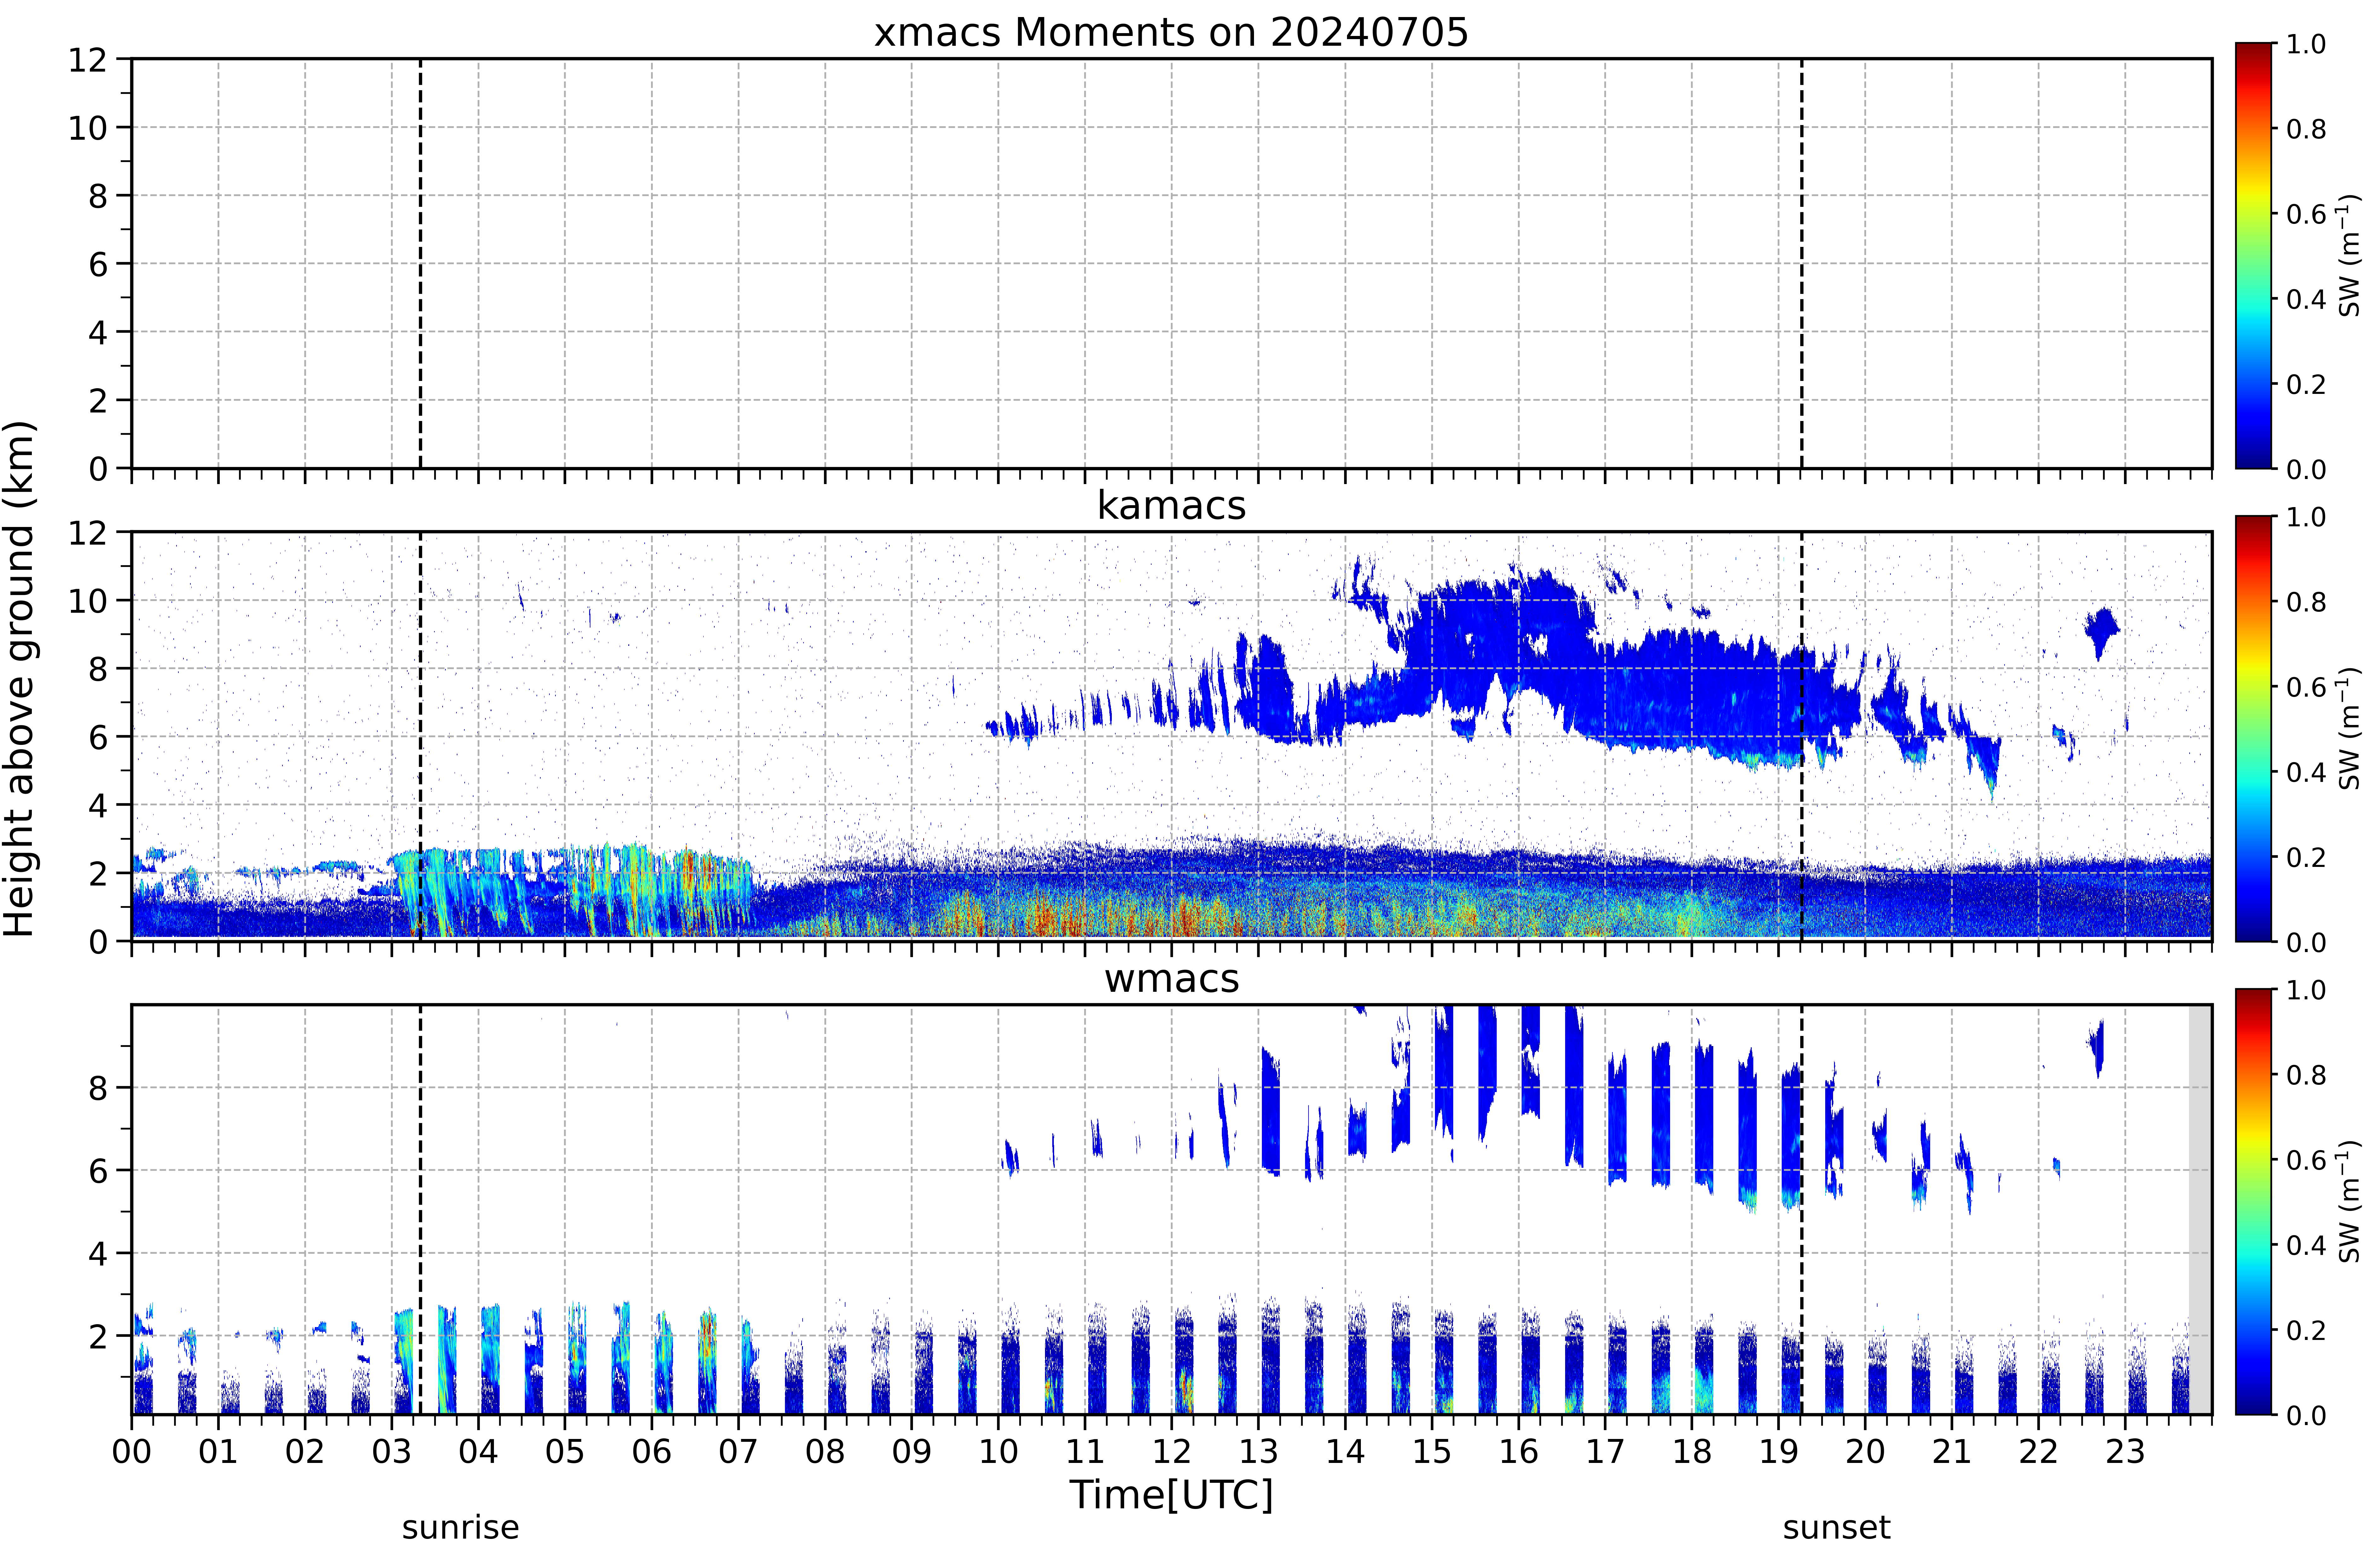The image size is (2380, 1561).
Task: Click the sunrise dashed line in wmacs panel
Action: tap(420, 1210)
